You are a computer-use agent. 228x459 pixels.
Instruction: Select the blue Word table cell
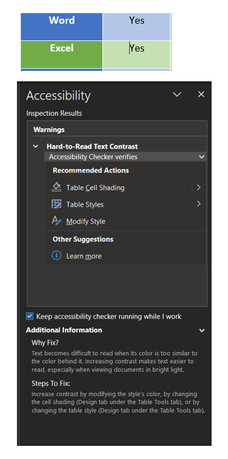62,27
